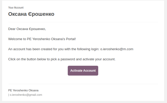Click the name Оксана Єрошенко in the greeting

point(31,29)
